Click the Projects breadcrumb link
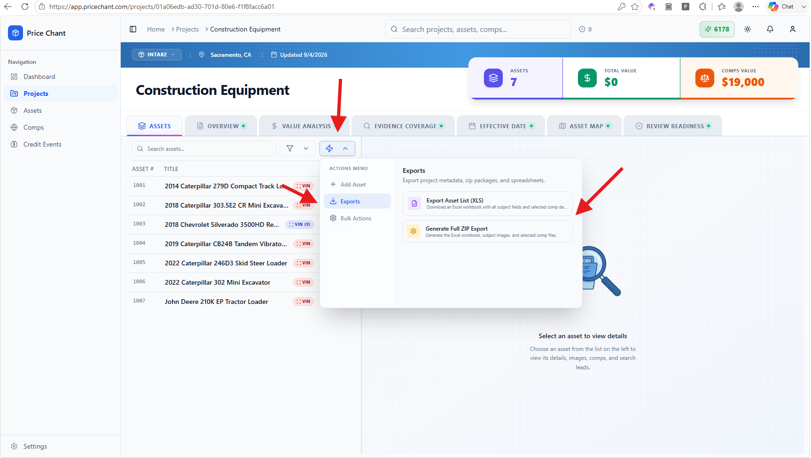The height and width of the screenshot is (458, 811). (187, 29)
